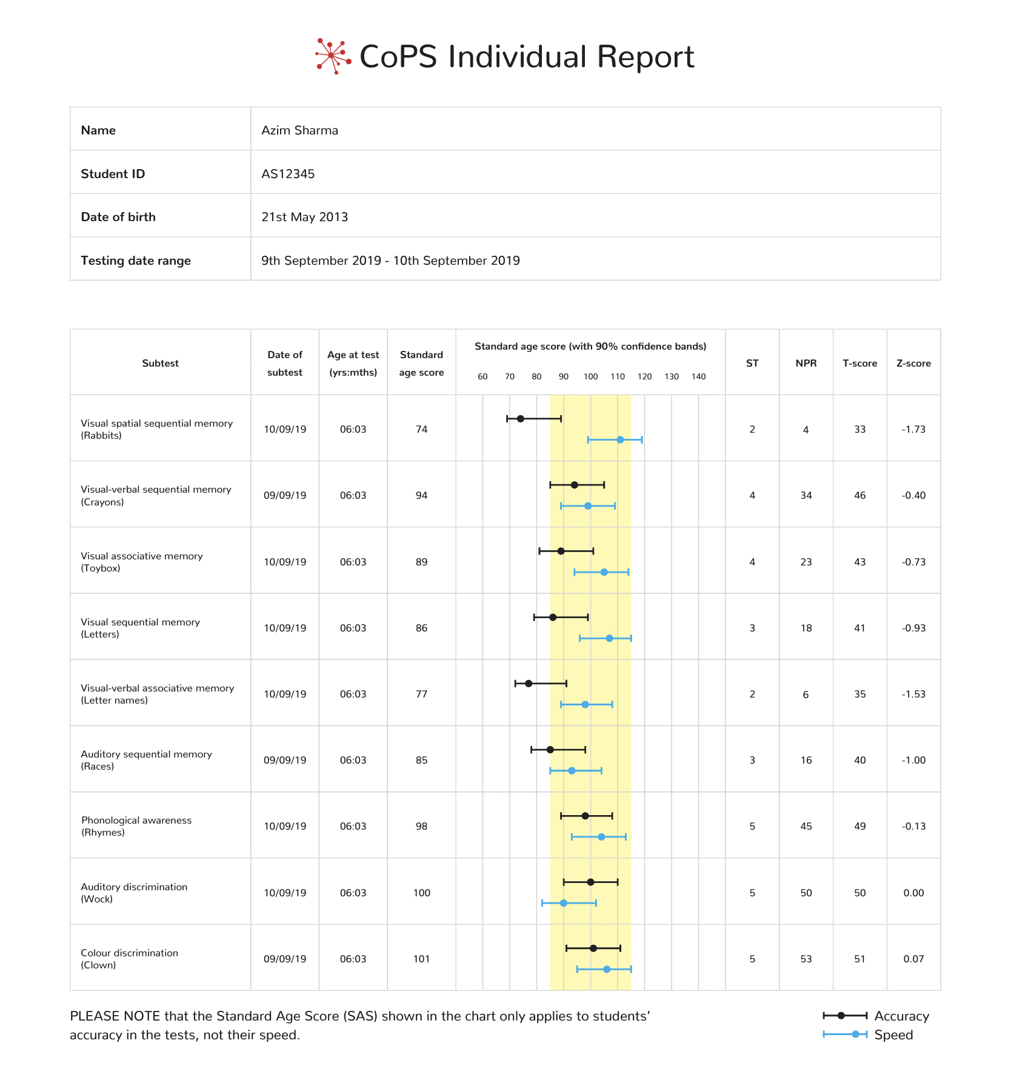
Task: Click the Clown NPR value 53
Action: point(806,959)
